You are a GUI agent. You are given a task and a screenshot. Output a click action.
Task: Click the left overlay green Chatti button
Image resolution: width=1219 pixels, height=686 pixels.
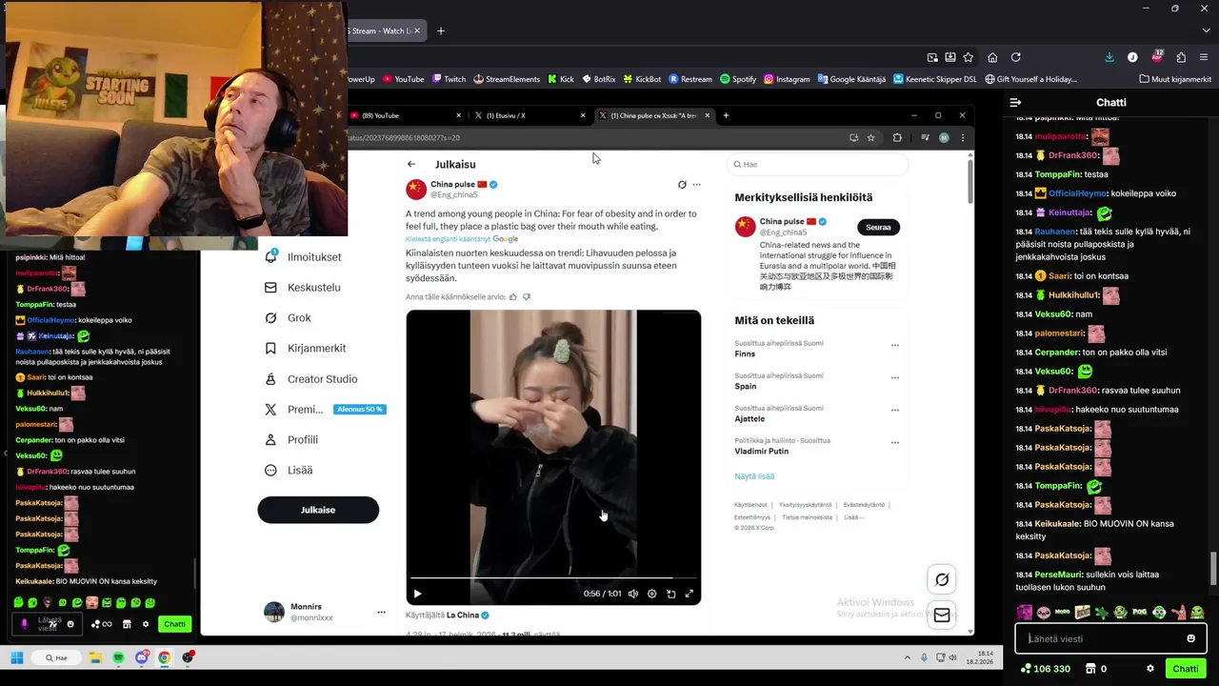tap(174, 624)
